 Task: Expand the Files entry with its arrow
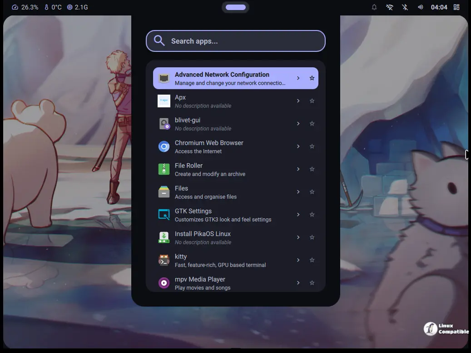click(x=298, y=192)
